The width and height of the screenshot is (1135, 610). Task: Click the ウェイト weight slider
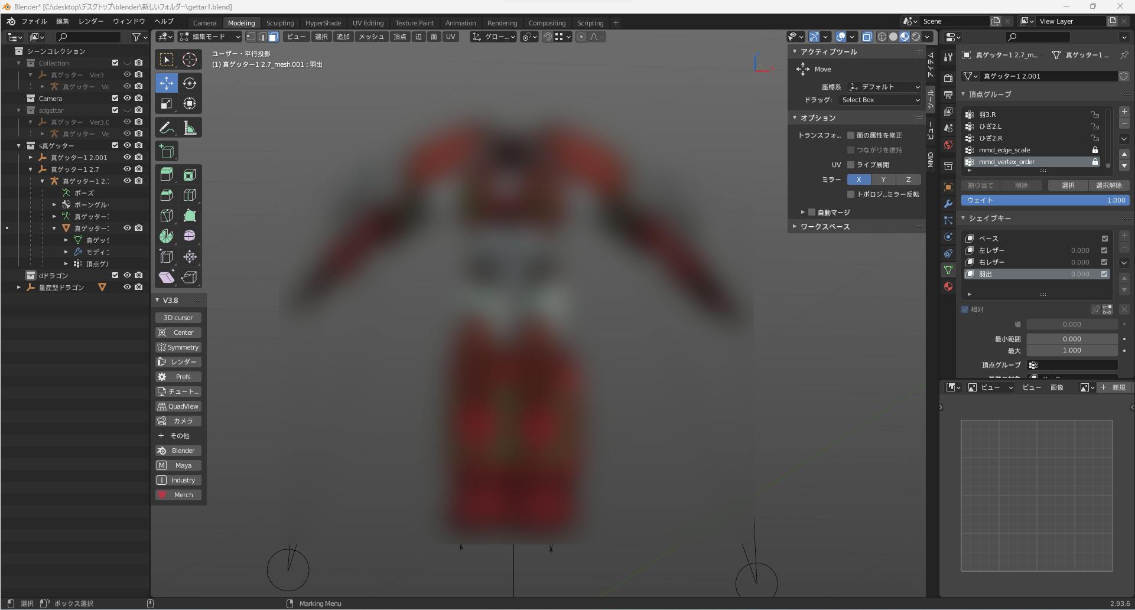[1045, 200]
